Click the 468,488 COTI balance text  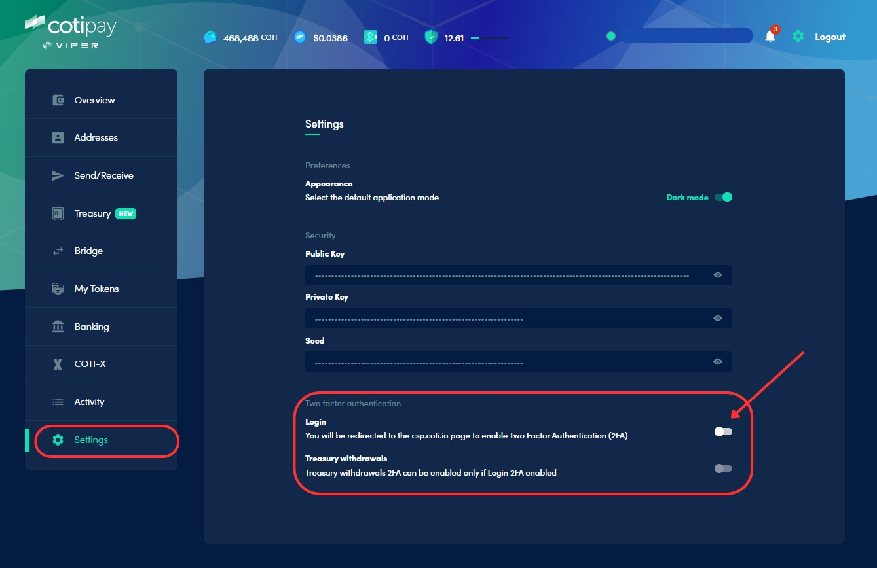coord(250,38)
